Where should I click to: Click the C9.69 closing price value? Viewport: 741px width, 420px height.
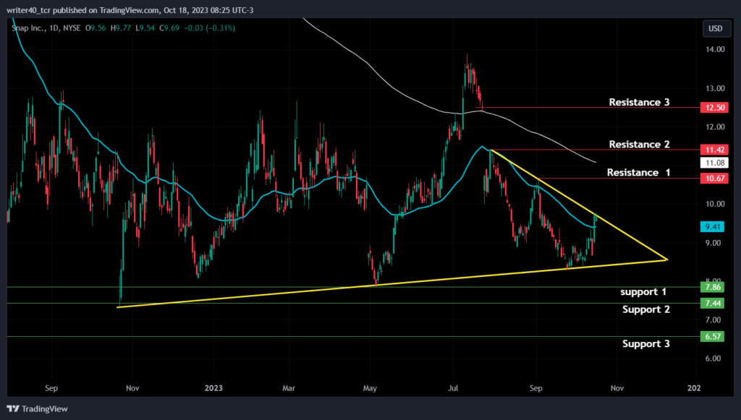click(169, 28)
